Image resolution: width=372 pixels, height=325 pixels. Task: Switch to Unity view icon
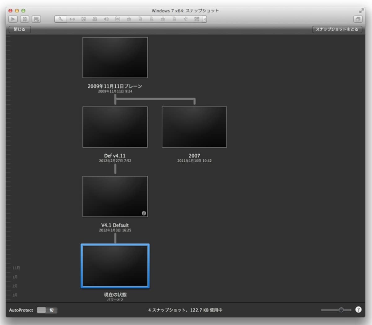[358, 19]
